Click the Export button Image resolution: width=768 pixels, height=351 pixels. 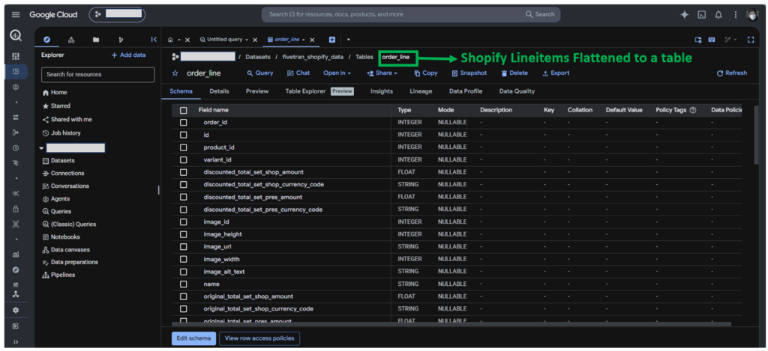pyautogui.click(x=556, y=73)
